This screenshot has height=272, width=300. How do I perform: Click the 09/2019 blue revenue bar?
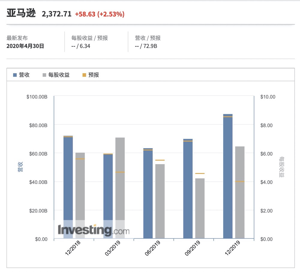[x=188, y=189]
